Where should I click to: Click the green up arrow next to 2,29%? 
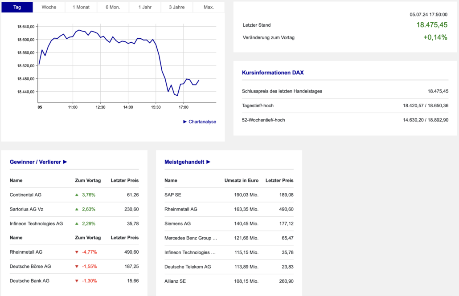tap(77, 223)
